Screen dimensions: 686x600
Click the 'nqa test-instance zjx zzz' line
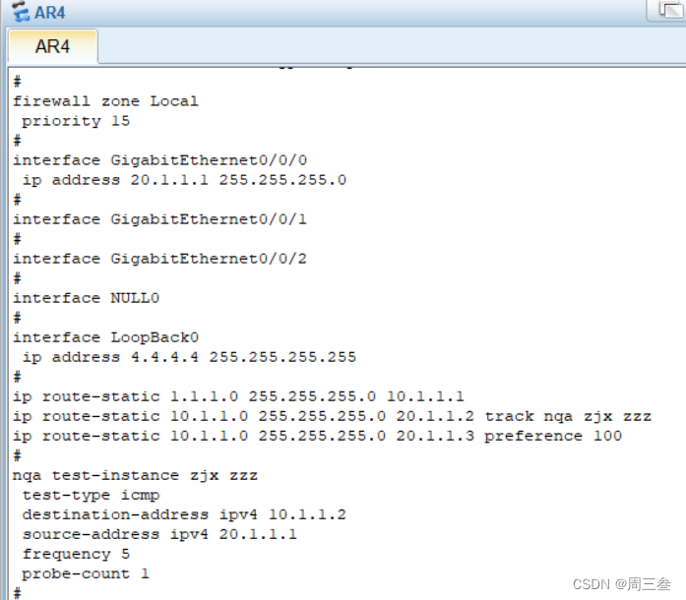pos(135,475)
